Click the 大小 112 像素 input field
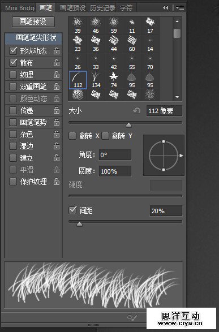Screen dimensions: 219x332 pyautogui.click(x=164, y=111)
